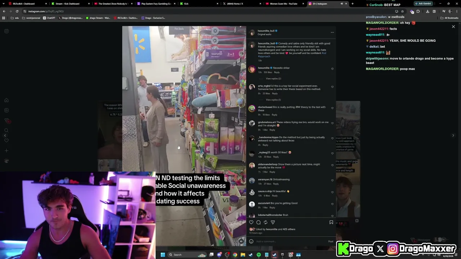
Task: Open the 'edu' bookmarks folder
Action: pyautogui.click(x=15, y=18)
